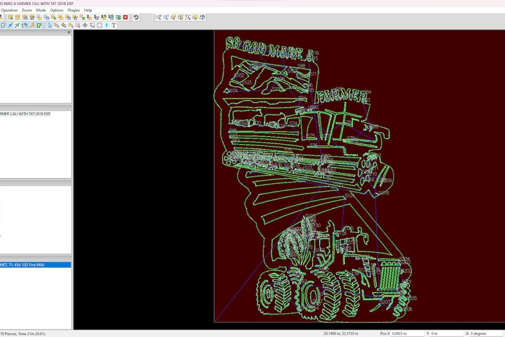505x337 pixels.
Task: Click the Undo arrow icon
Action: pos(136,17)
